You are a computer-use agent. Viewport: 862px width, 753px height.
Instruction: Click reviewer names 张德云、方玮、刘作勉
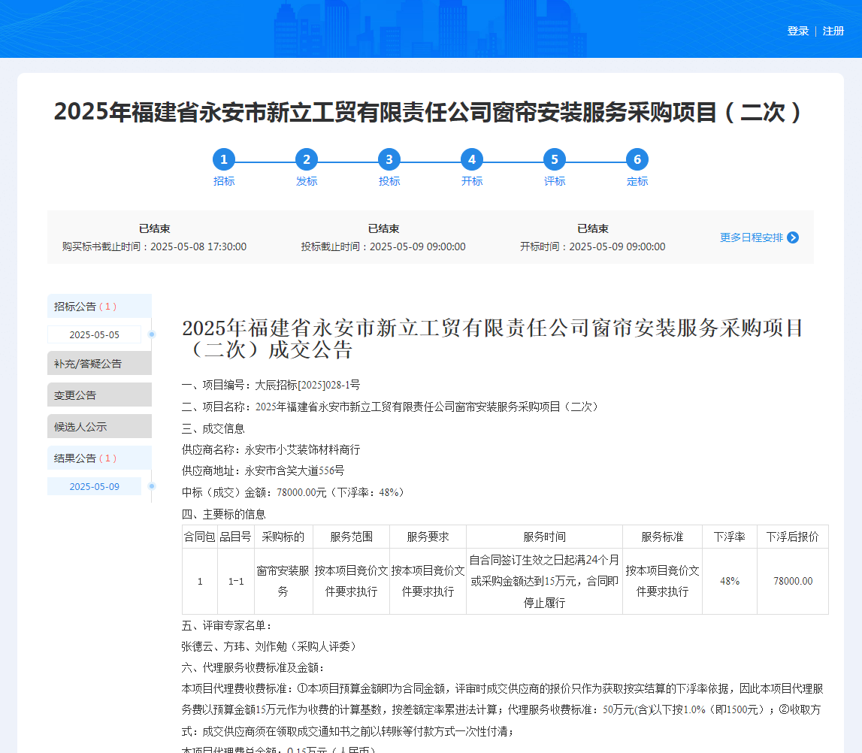click(x=234, y=646)
